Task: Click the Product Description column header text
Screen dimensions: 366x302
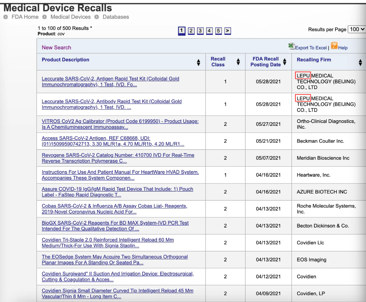Action: click(65, 60)
